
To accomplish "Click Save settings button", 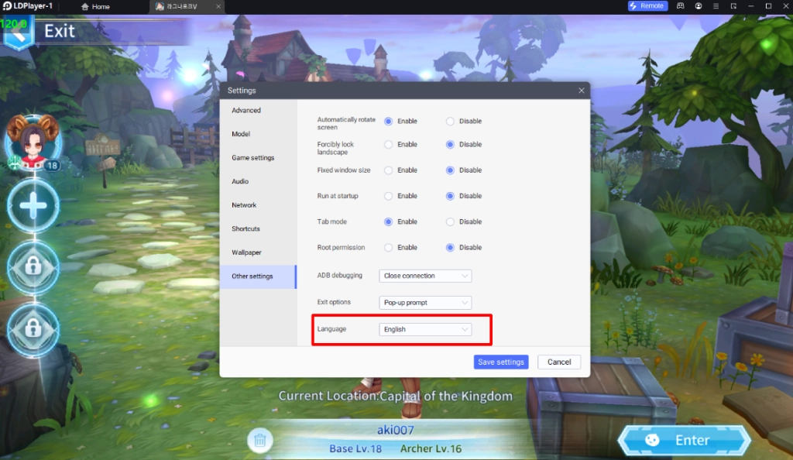I will (501, 362).
